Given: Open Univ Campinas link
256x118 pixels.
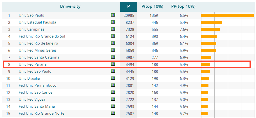Looking at the screenshot, I should coord(31,29).
